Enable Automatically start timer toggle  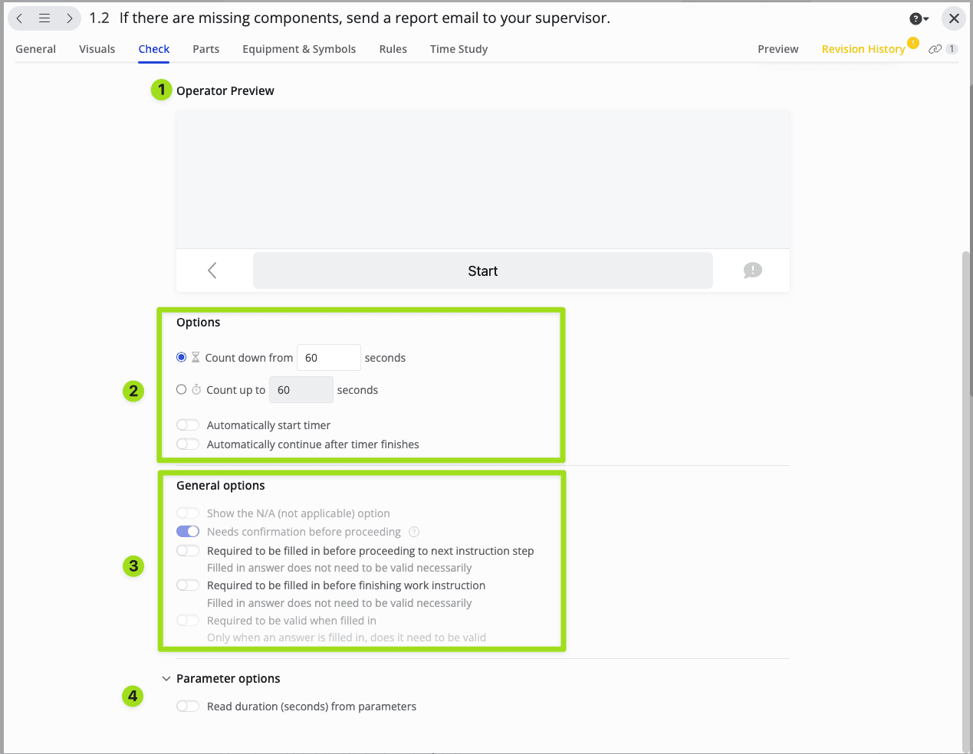pos(188,425)
